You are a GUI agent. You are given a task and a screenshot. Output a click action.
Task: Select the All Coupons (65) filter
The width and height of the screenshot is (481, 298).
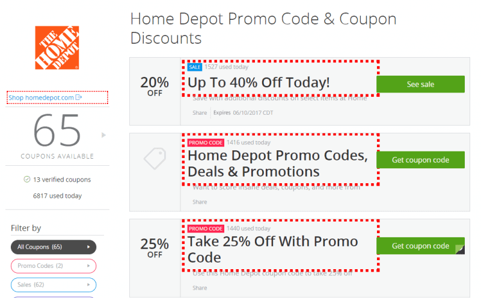coord(54,247)
